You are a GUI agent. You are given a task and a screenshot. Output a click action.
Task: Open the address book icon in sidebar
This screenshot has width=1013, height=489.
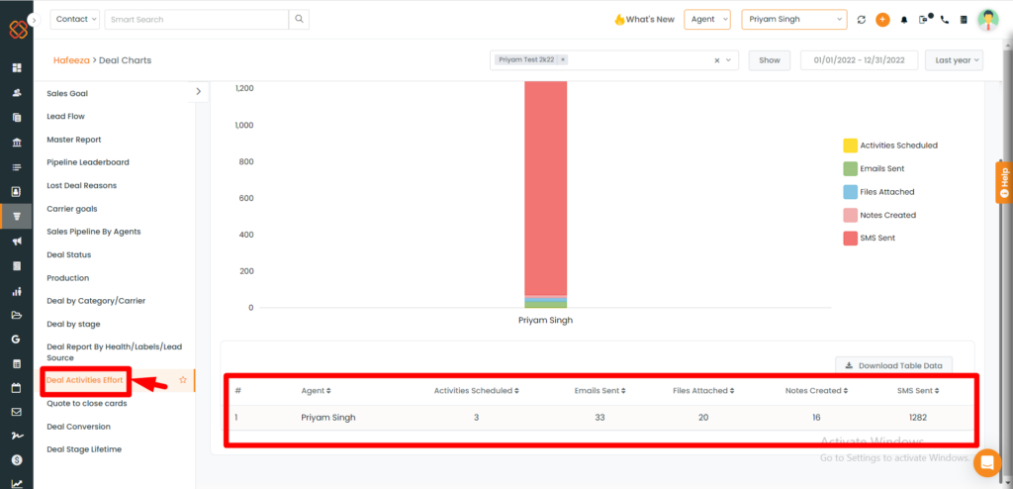pyautogui.click(x=17, y=191)
